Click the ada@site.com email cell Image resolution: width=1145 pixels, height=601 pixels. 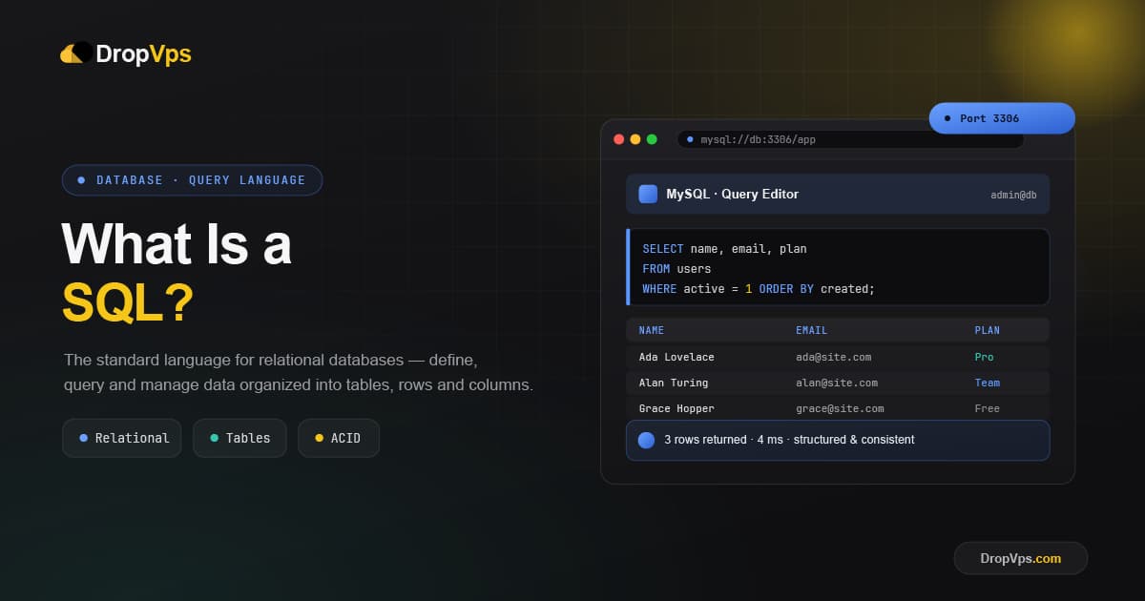(833, 357)
